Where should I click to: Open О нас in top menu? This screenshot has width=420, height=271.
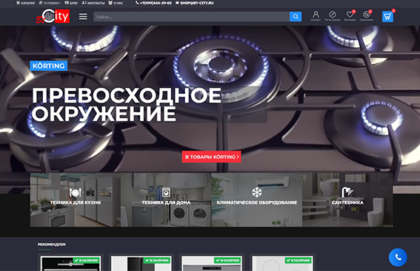(116, 3)
